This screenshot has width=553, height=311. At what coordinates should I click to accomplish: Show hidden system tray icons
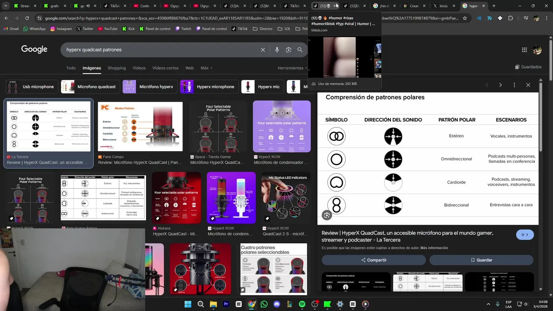tap(488, 304)
